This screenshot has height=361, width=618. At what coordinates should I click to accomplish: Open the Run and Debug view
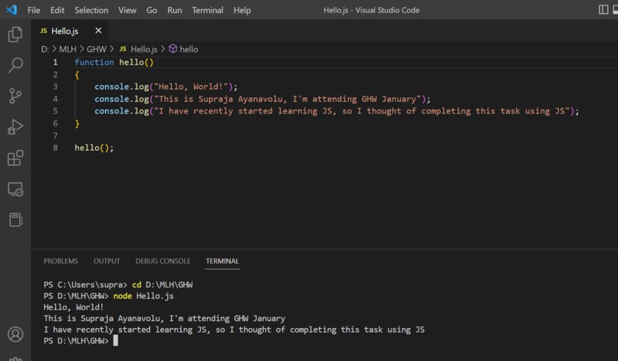(15, 127)
